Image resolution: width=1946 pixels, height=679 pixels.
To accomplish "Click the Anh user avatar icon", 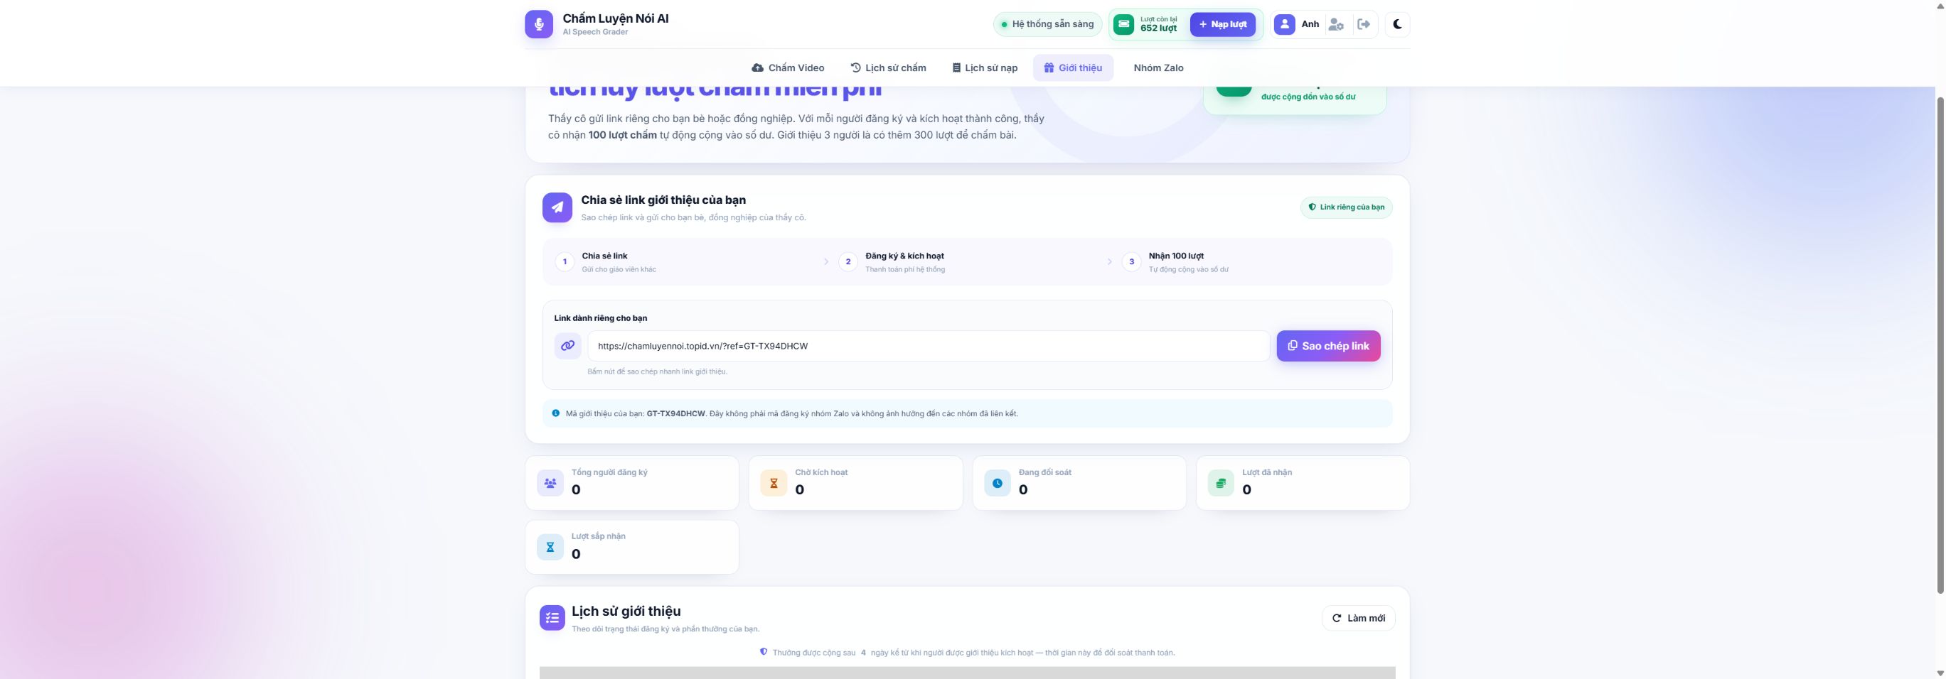I will point(1284,24).
